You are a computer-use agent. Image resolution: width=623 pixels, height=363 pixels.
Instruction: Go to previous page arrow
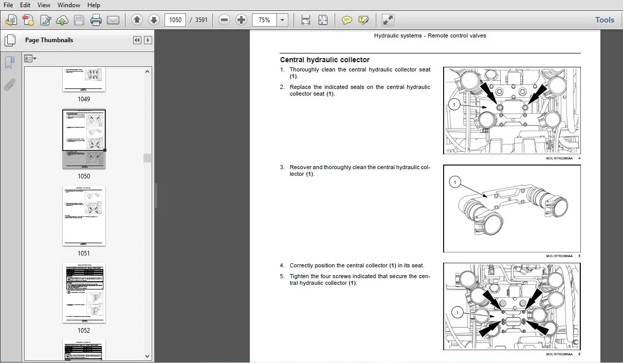click(x=137, y=20)
